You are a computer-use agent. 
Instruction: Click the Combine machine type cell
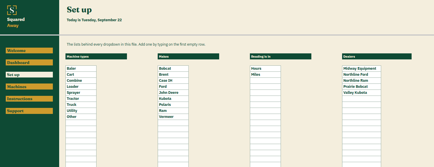pos(81,81)
